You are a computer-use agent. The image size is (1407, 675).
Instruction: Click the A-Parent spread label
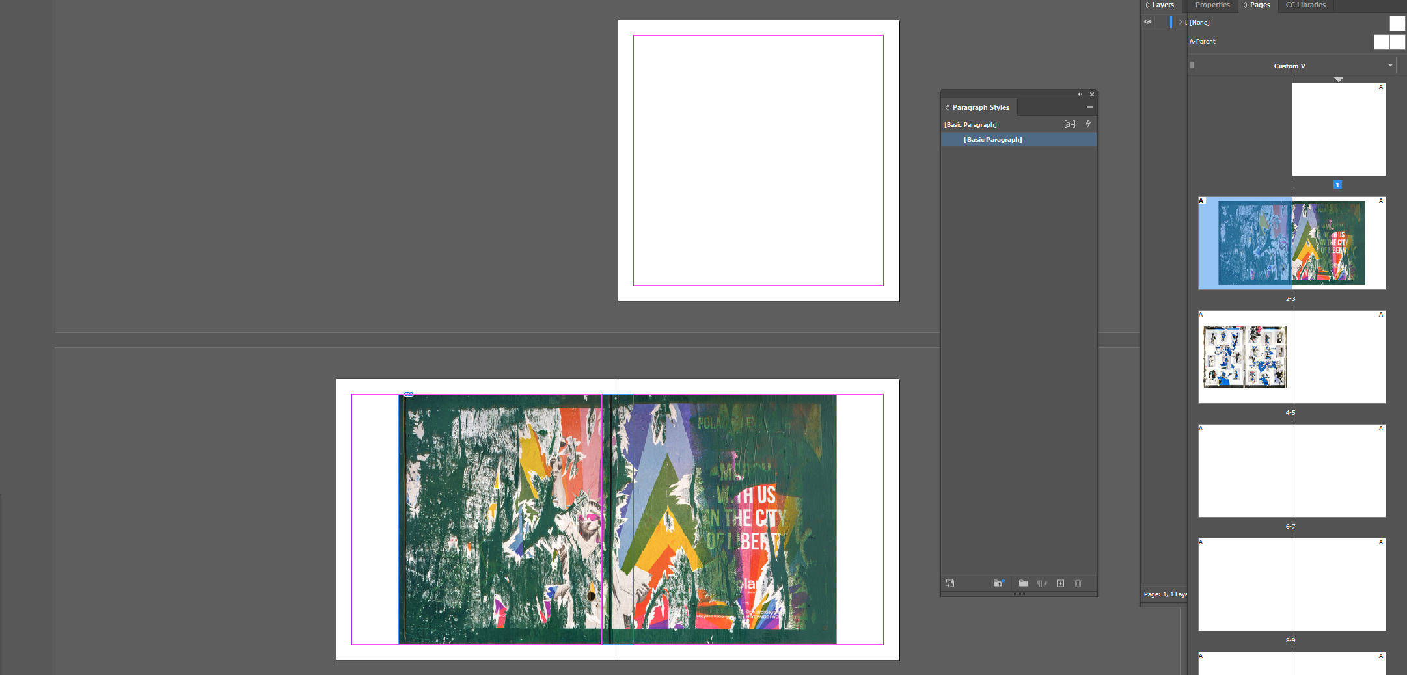[1203, 41]
